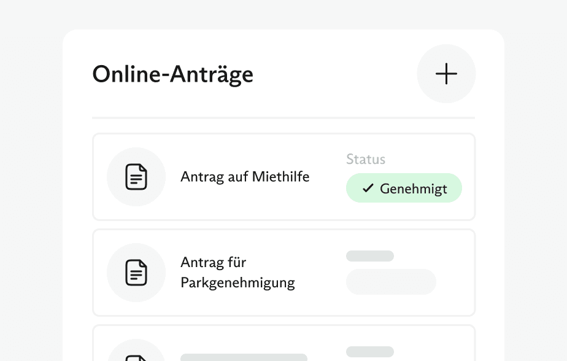Open the Antrag für Parkgenehmigung title text
This screenshot has height=361, width=567.
[237, 273]
